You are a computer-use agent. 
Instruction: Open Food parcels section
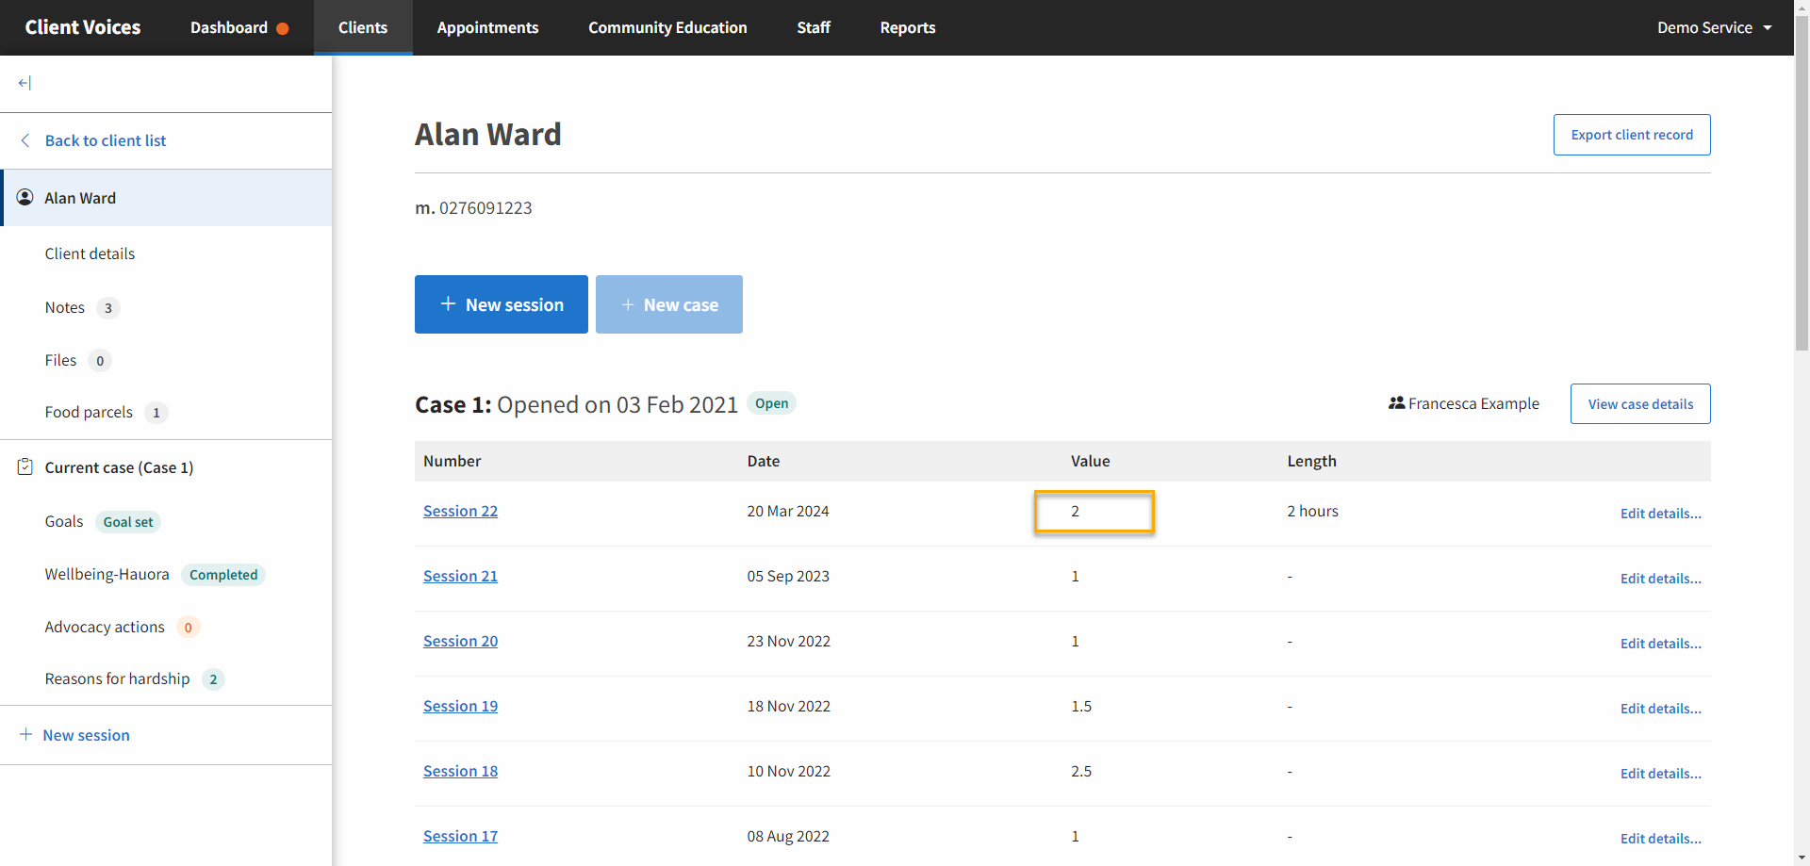click(x=89, y=412)
